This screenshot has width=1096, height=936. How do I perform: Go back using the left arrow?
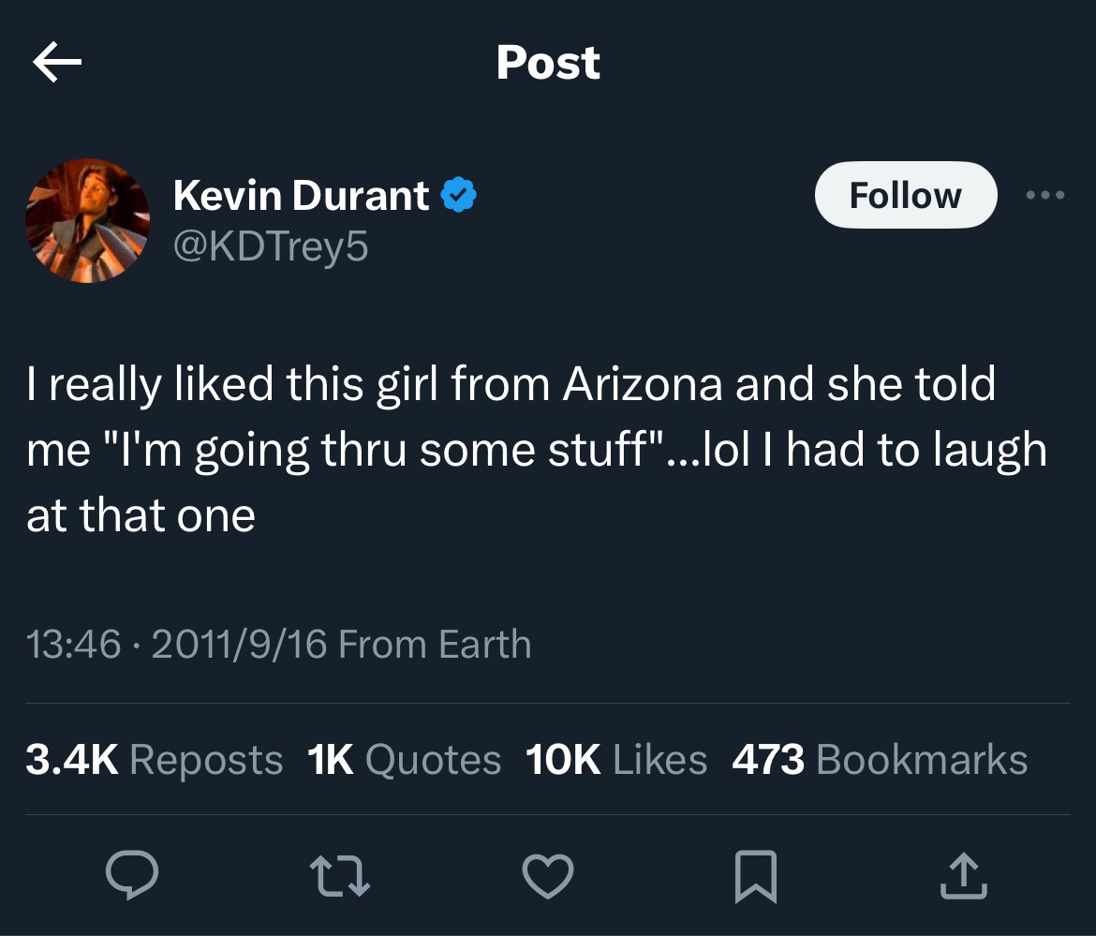(57, 62)
